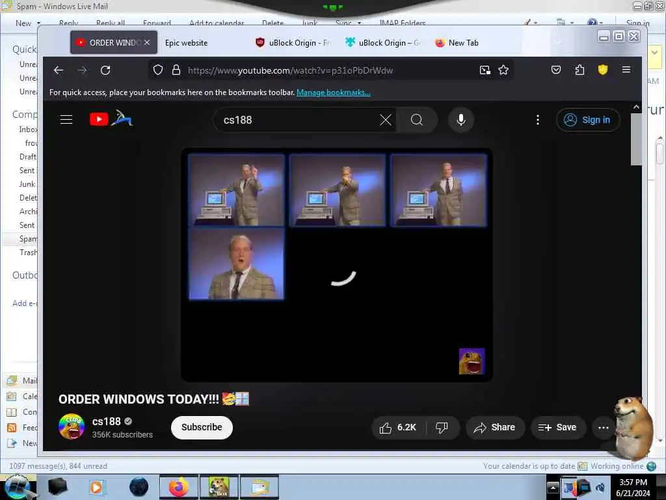Open the uBlock Origin toolbar shield
The image size is (666, 500).
pos(603,70)
